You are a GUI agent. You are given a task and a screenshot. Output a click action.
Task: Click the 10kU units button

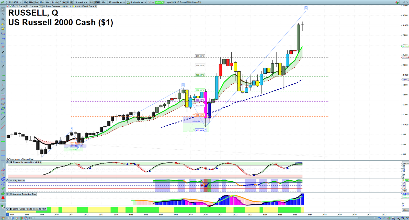pos(97,2)
